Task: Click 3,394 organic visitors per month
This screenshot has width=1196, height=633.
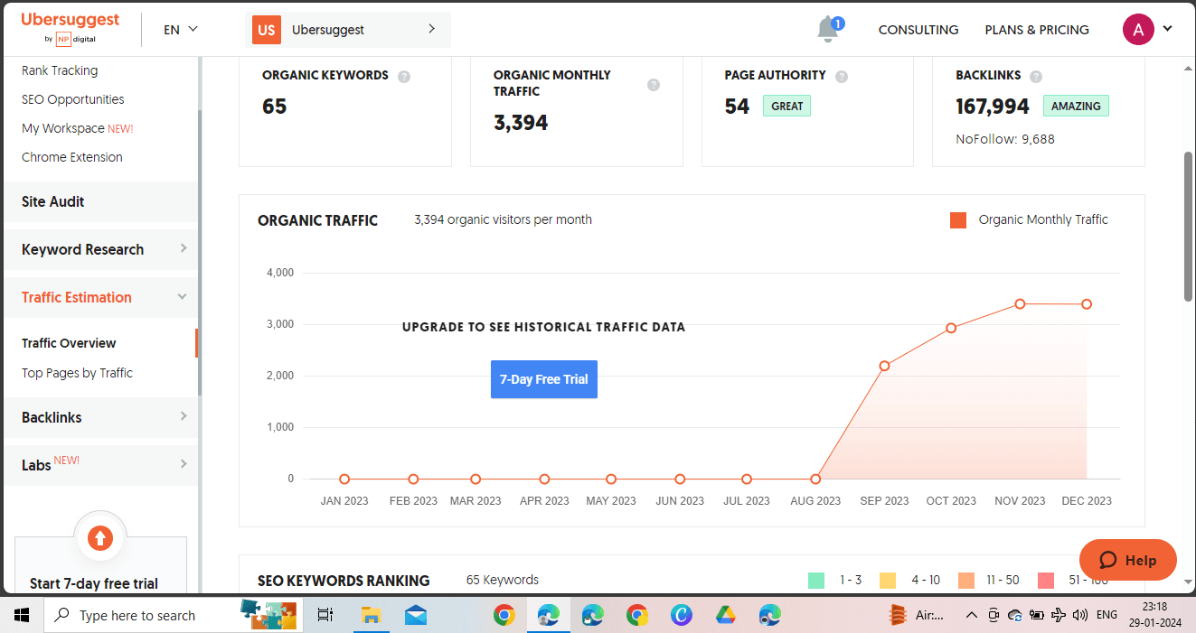Action: [x=504, y=219]
